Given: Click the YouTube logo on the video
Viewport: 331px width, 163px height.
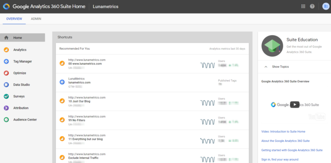Looking at the screenshot, I should point(316,116).
